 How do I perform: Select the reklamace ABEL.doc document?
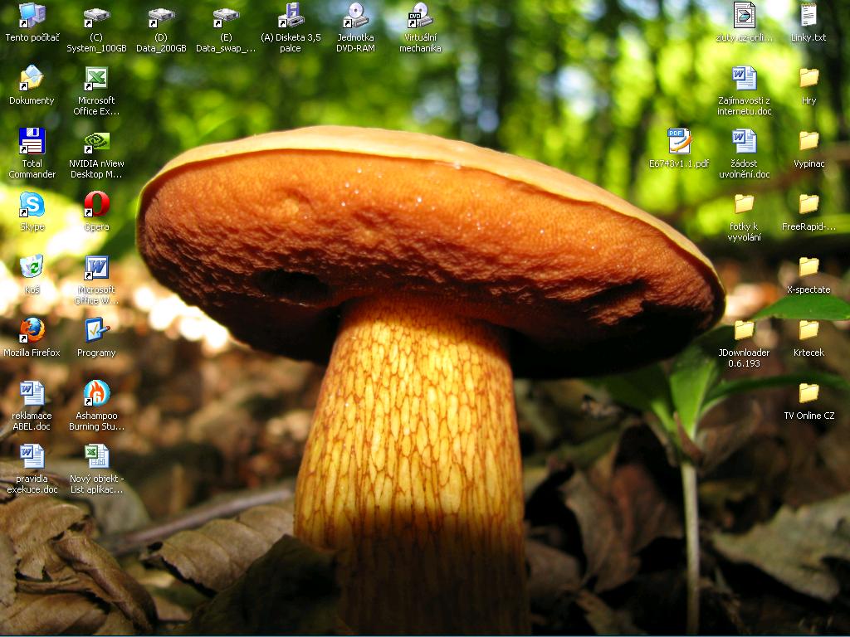32,394
